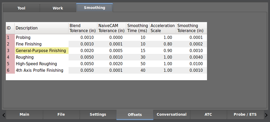Click Acceleration Scale for General-Purpose Finishing
The width and height of the screenshot is (270, 122).
point(163,50)
